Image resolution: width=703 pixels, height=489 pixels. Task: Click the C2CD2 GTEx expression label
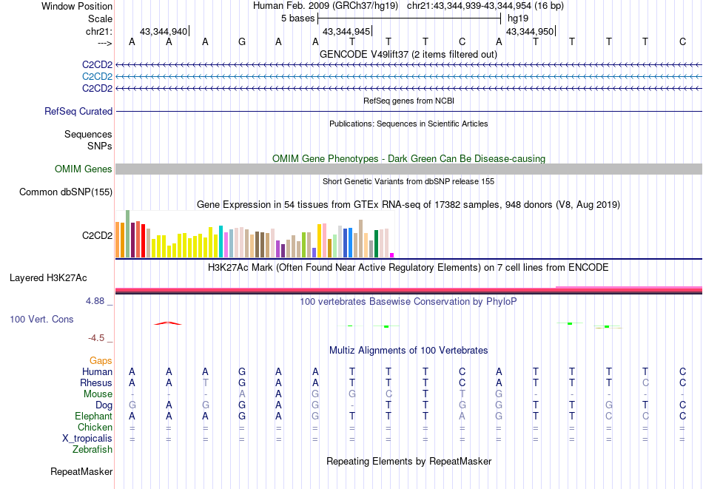[97, 236]
